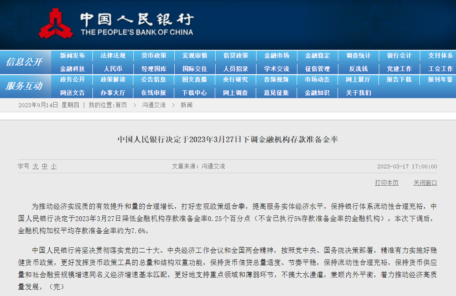This screenshot has height=296, width=456.
Task: Click the timestamp 2023-03-17 17:00:00
Action: pos(407,166)
